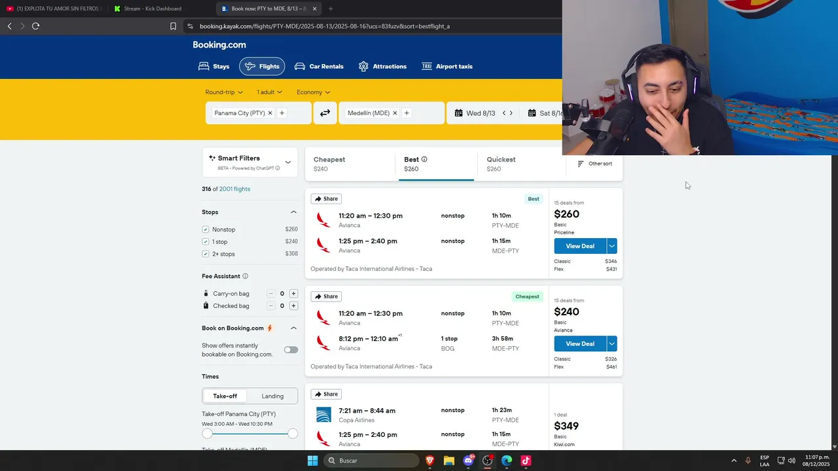Screen dimensions: 838x471
Task: Click the 2001 flights link
Action: point(234,189)
